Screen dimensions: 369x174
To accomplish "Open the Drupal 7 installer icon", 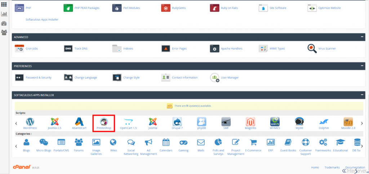I will click(177, 122).
